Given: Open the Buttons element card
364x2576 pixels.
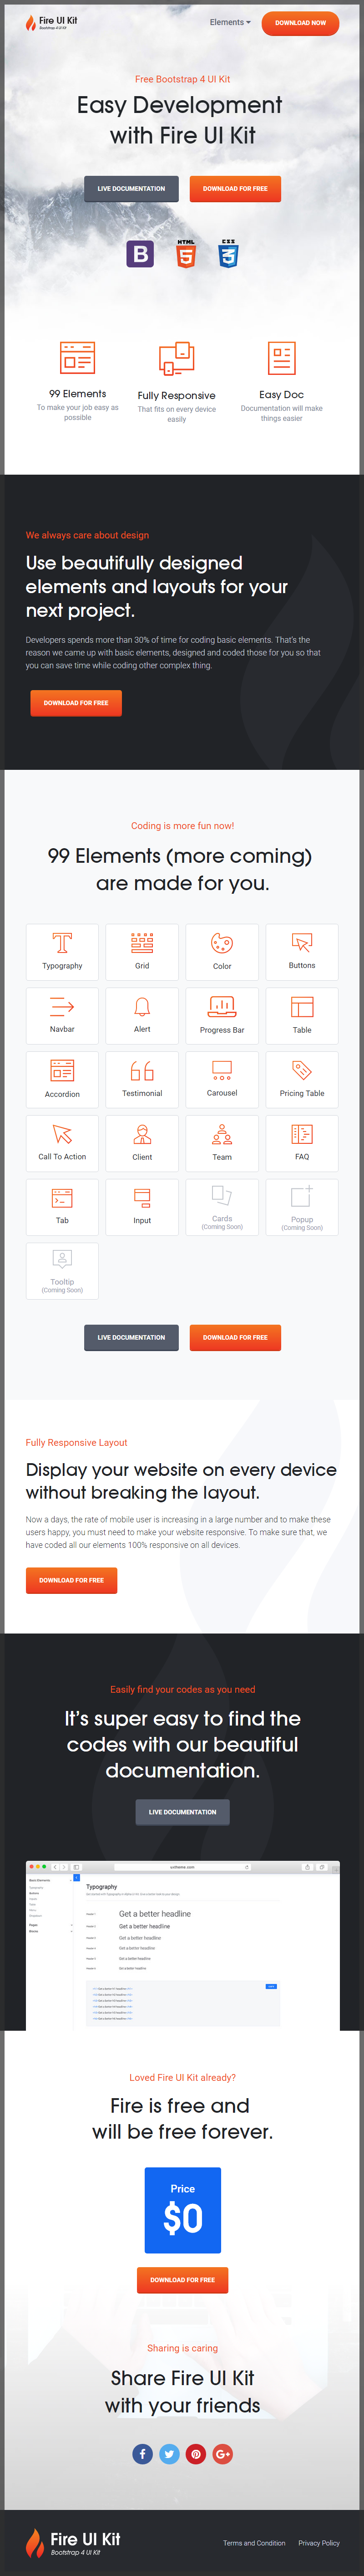Looking at the screenshot, I should (x=302, y=951).
